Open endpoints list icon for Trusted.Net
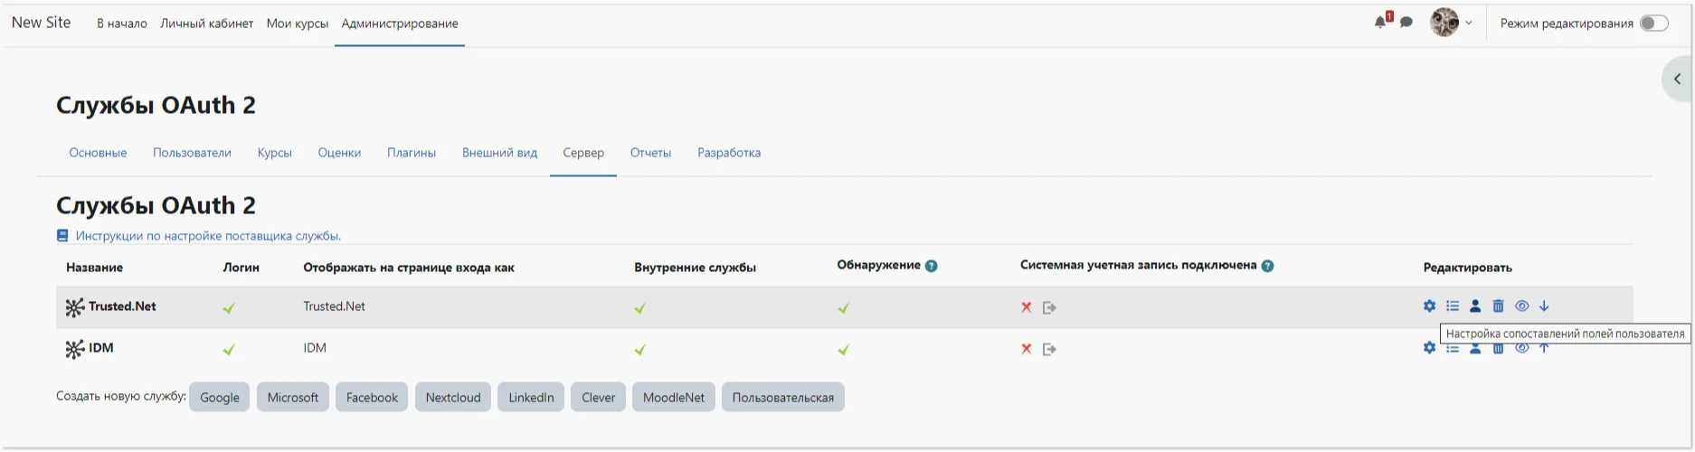The image size is (1695, 452). click(x=1453, y=306)
